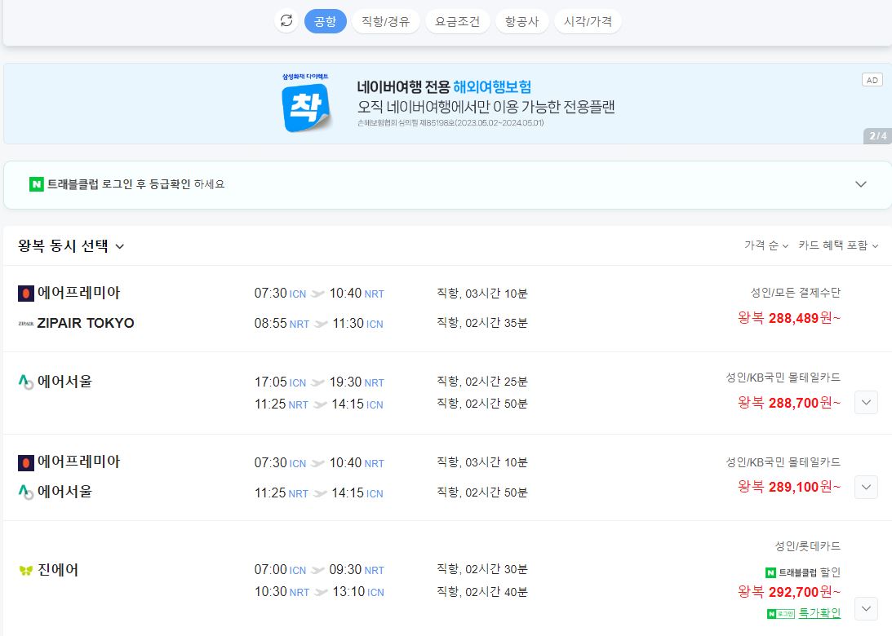Viewport: 892px width, 636px height.
Task: Click the N 로그인 badge icon
Action: click(780, 614)
